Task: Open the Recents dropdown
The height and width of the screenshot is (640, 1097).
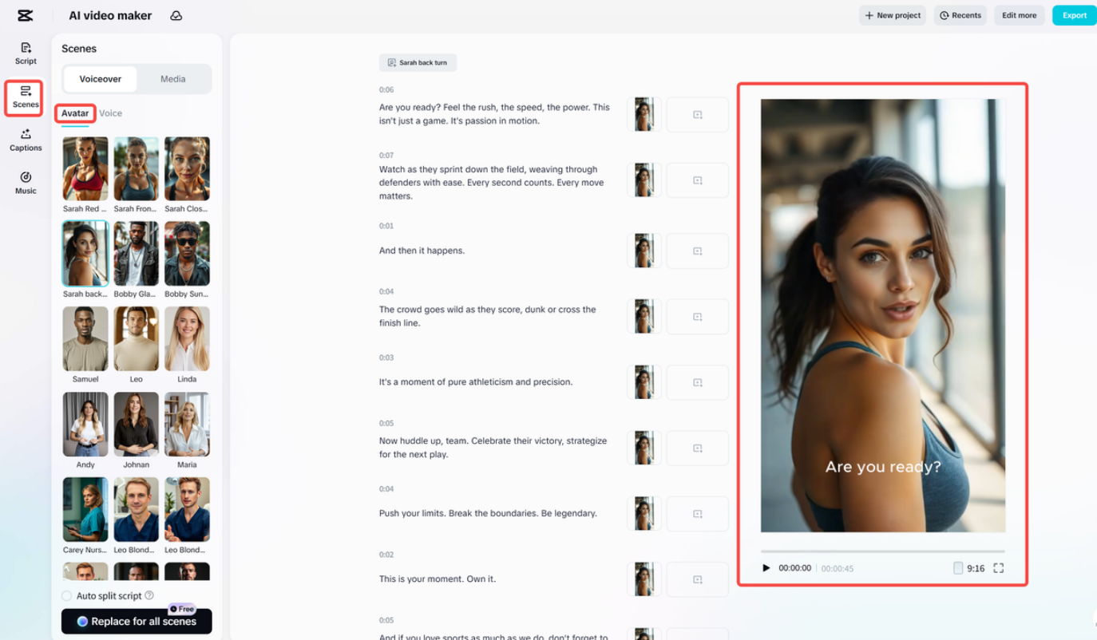Action: click(960, 14)
